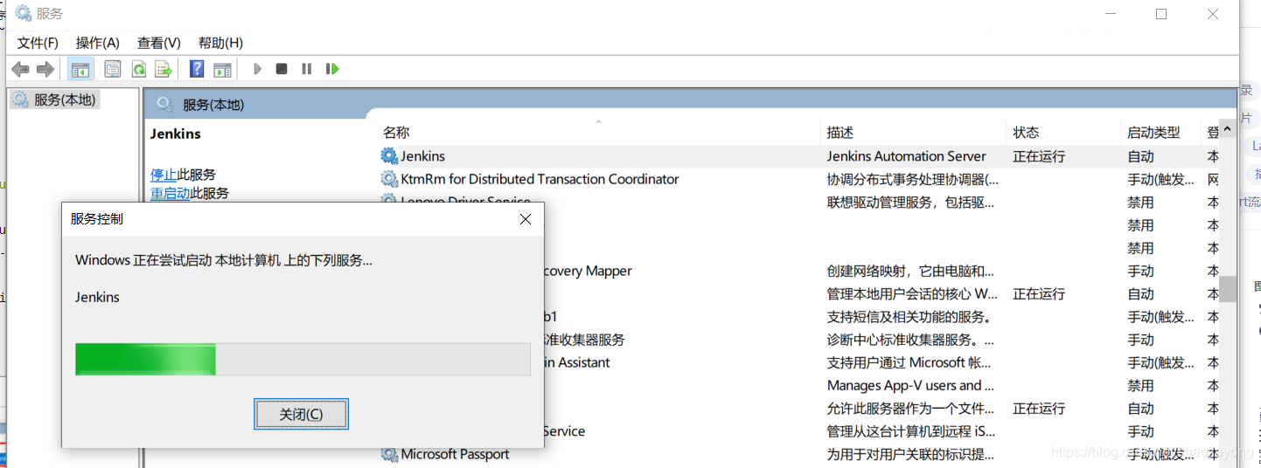Image resolution: width=1261 pixels, height=468 pixels.
Task: Click the vertical scrollbar thumb of the services list
Action: tap(1228, 289)
